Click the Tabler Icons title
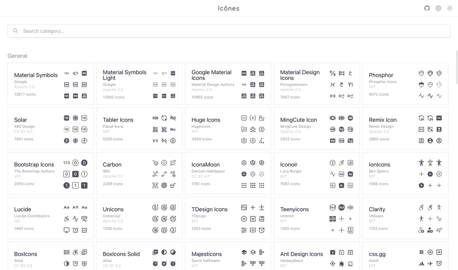This screenshot has height=270, width=458. click(118, 120)
